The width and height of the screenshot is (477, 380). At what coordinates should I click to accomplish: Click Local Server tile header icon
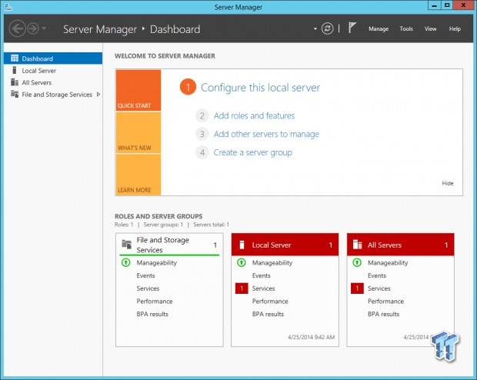coord(242,245)
